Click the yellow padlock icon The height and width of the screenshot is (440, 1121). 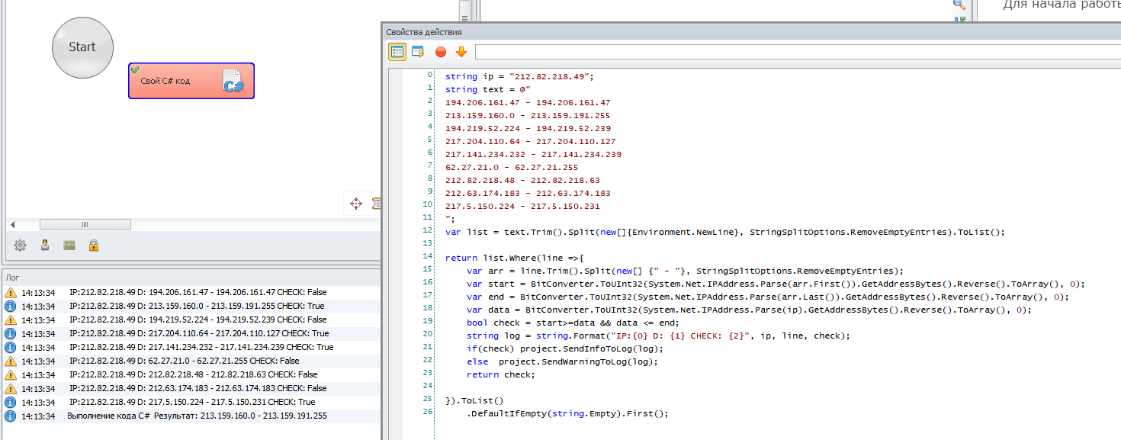pyautogui.click(x=94, y=246)
